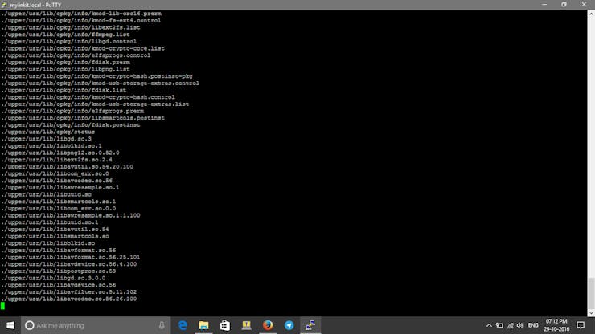
Task: Activate the Cortana microphone icon
Action: (162, 325)
